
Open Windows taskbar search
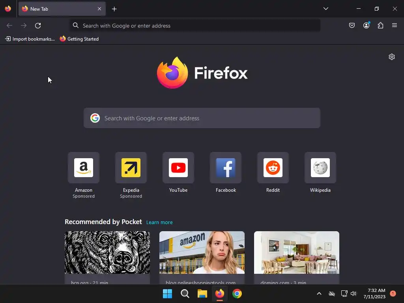[185, 294]
